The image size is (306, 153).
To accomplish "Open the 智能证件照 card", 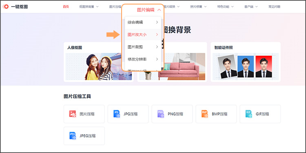I will click(x=246, y=62).
